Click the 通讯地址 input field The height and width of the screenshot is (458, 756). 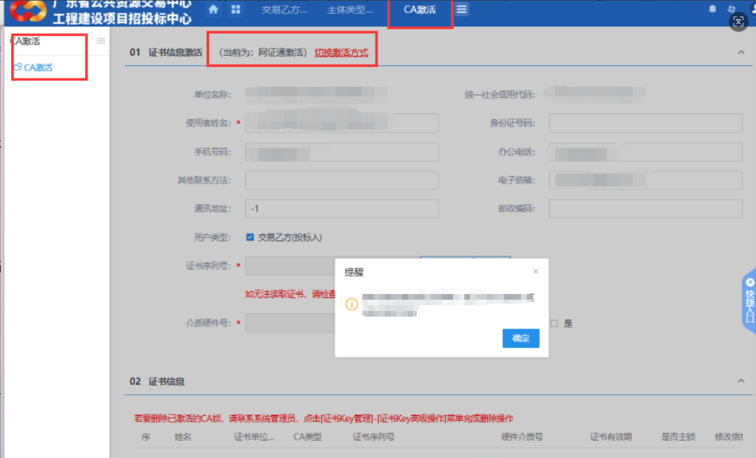[x=341, y=209]
